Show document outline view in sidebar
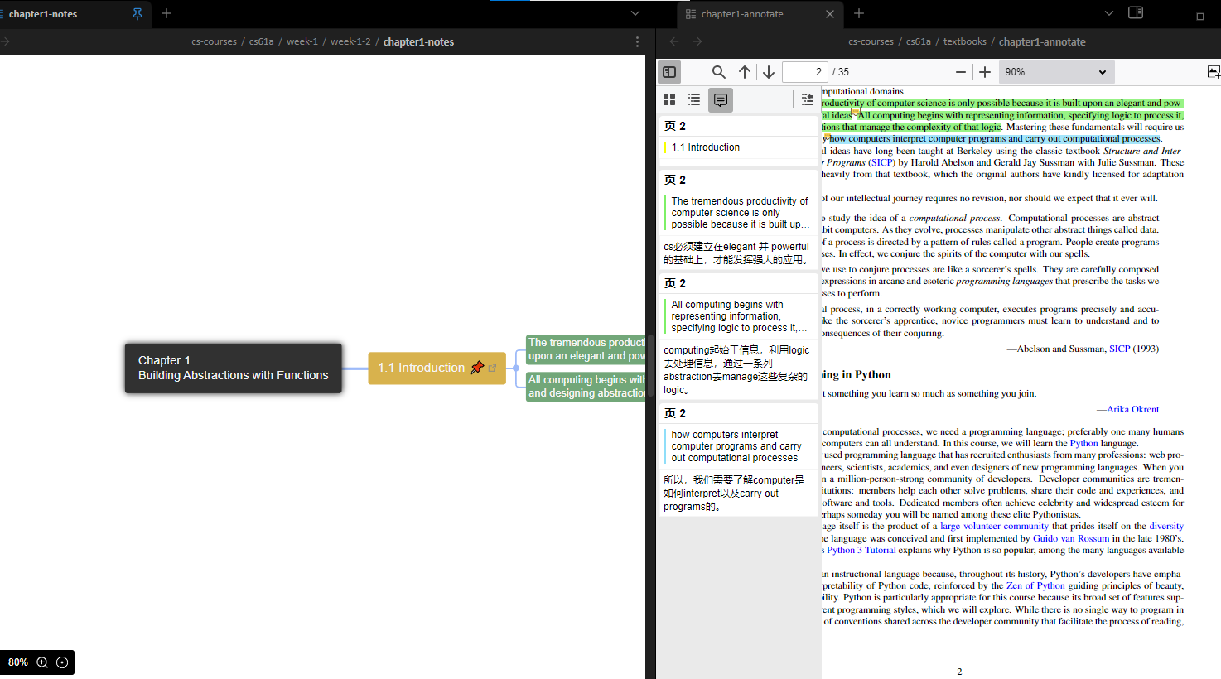The width and height of the screenshot is (1221, 679). coord(694,99)
